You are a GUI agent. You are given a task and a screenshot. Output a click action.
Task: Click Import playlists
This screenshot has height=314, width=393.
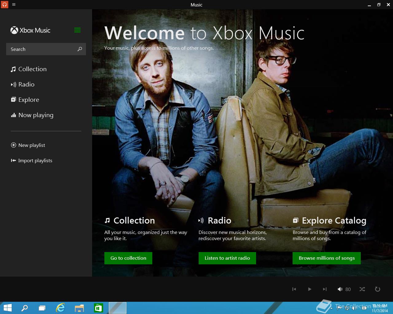tap(31, 160)
